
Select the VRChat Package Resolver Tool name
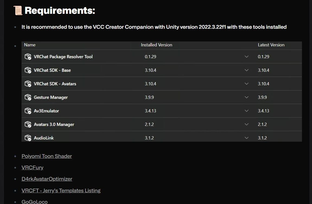click(x=63, y=57)
